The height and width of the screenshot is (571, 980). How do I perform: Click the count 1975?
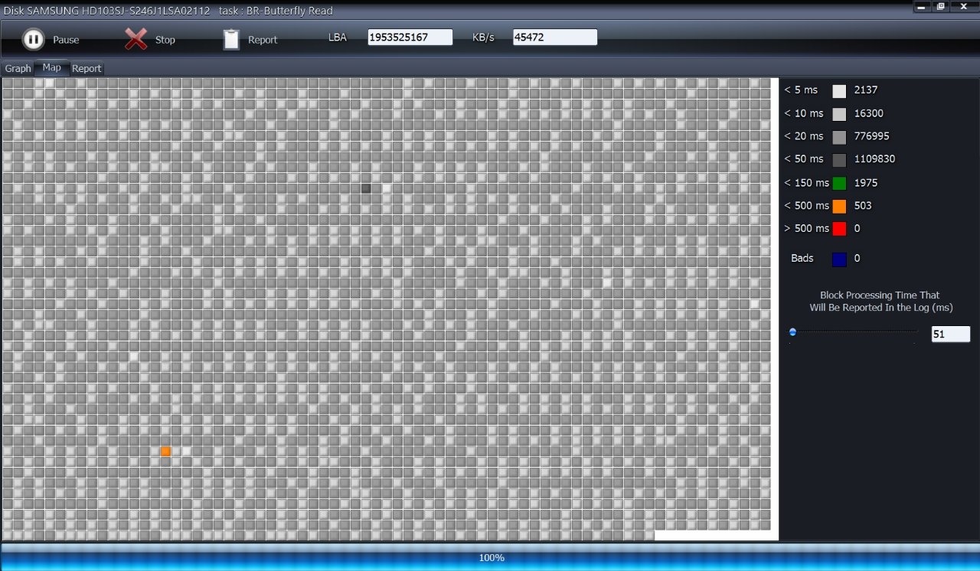[866, 183]
